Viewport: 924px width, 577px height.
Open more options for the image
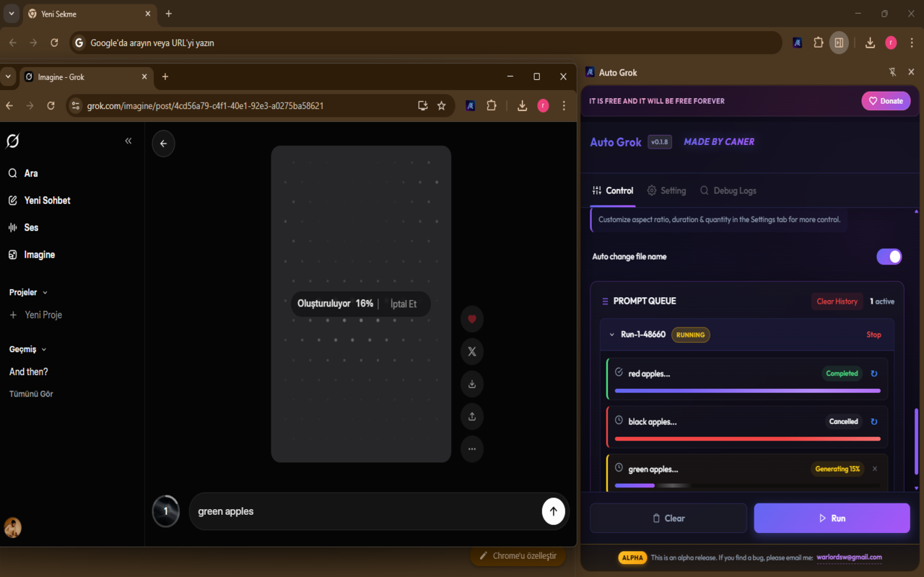(x=472, y=449)
